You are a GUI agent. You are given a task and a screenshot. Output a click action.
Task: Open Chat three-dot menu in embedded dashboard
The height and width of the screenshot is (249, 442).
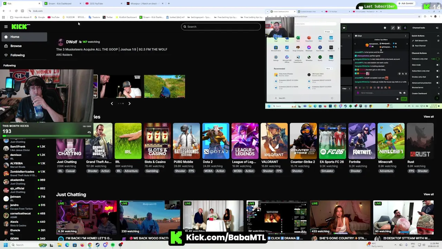(x=405, y=36)
